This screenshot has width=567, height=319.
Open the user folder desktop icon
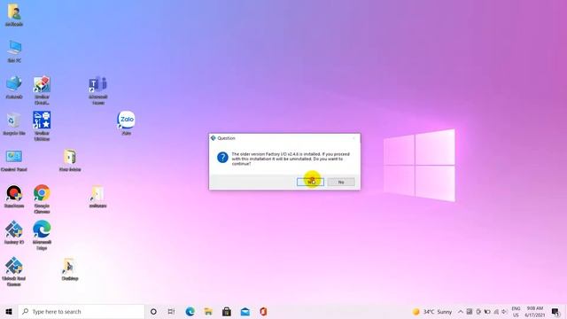point(14,15)
